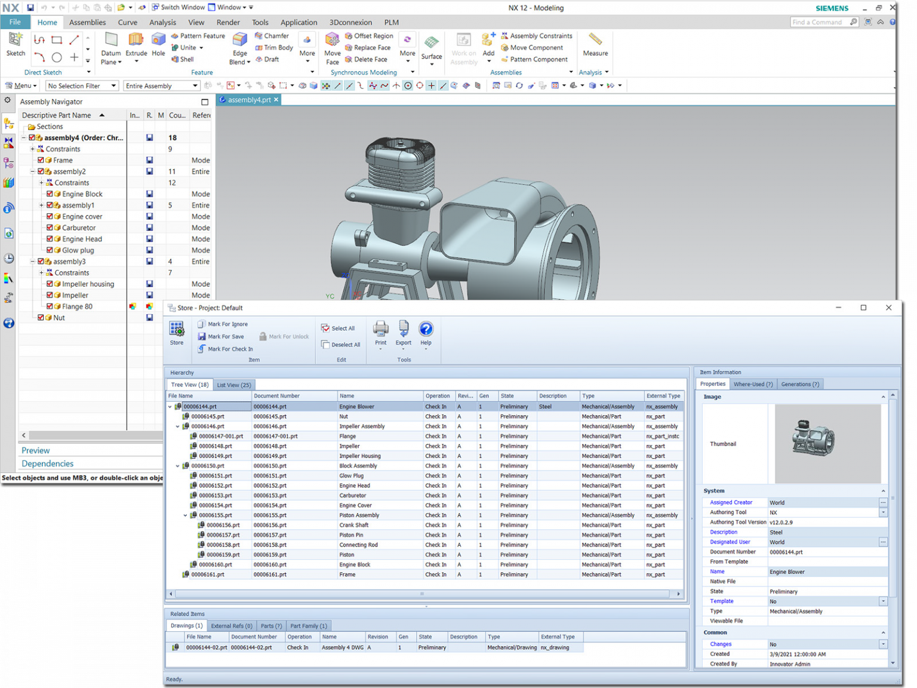Open the Entire Assembly dropdown

tap(194, 85)
